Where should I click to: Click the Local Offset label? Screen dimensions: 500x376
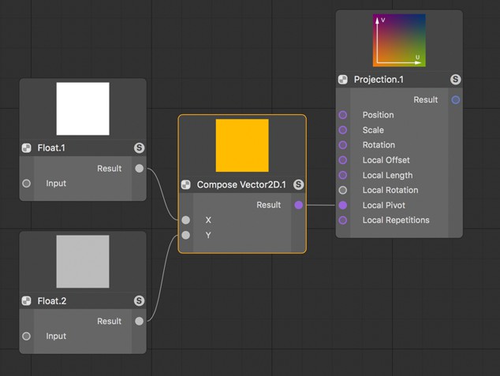pyautogui.click(x=386, y=160)
